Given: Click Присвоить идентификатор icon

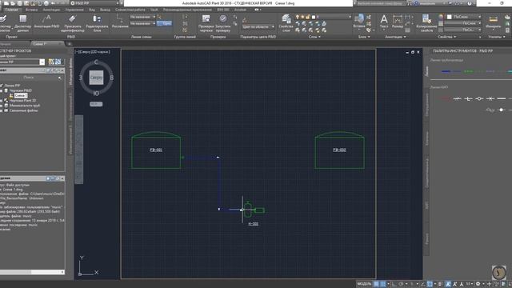Looking at the screenshot, I should (73, 23).
